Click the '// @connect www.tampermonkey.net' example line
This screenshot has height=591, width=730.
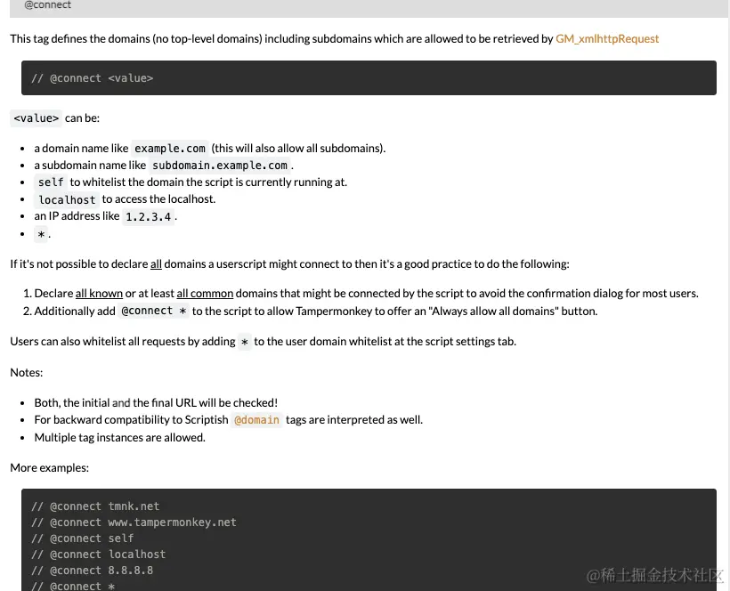click(x=134, y=522)
